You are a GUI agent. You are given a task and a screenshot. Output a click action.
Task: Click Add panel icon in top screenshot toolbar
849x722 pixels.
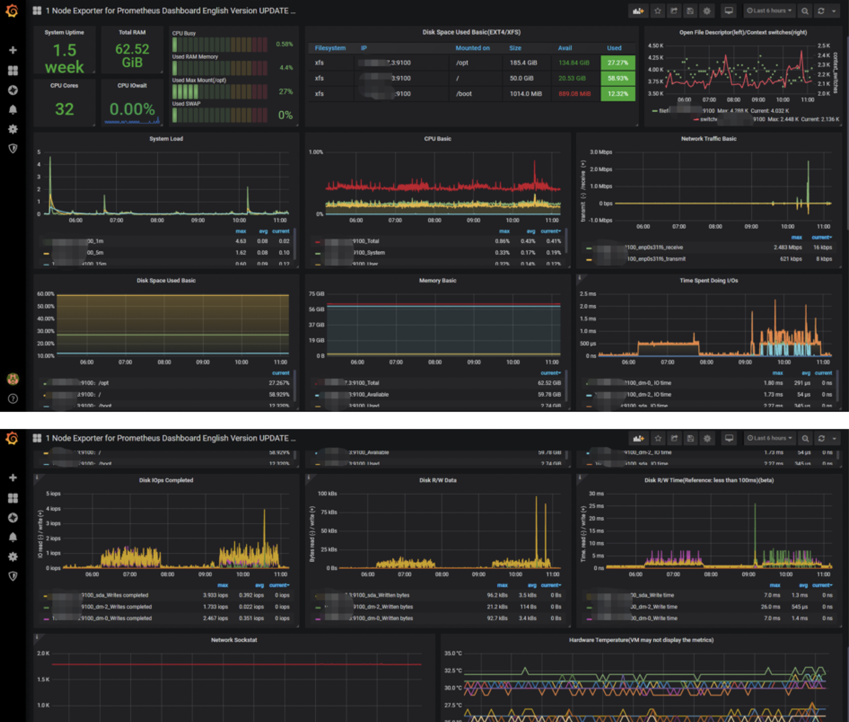pyautogui.click(x=638, y=10)
